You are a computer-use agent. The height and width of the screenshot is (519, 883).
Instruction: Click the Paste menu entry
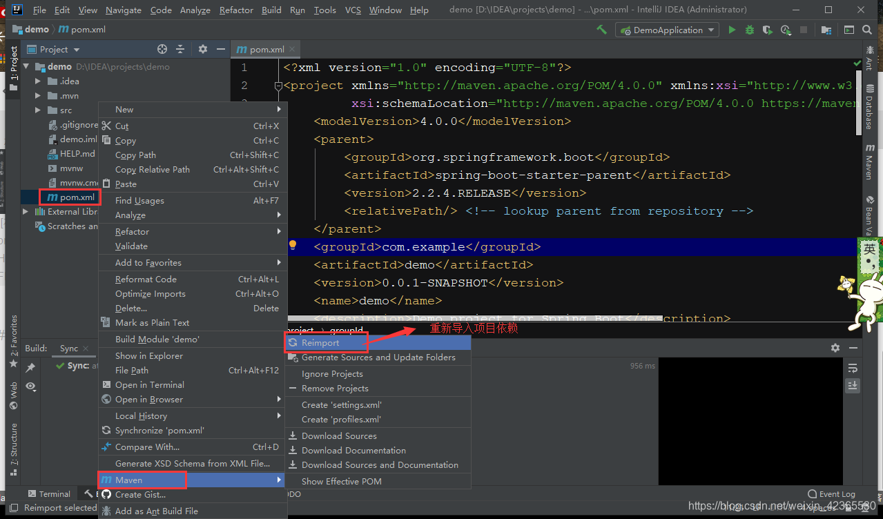click(x=192, y=184)
